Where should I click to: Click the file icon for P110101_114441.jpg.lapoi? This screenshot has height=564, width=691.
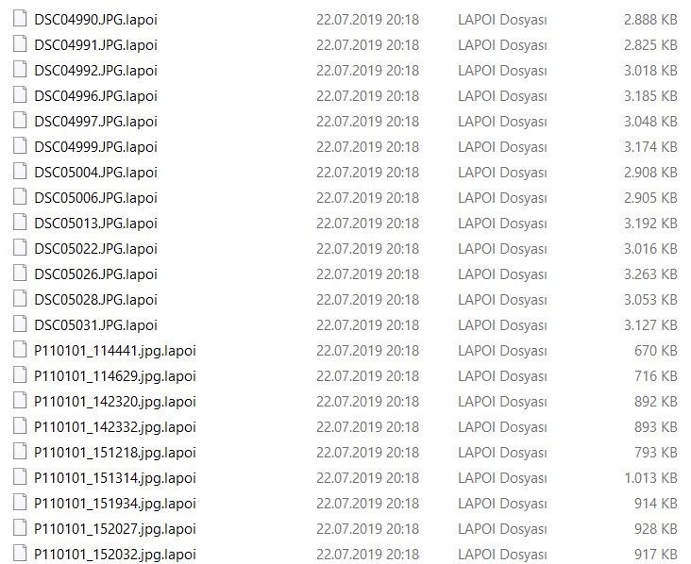point(20,350)
